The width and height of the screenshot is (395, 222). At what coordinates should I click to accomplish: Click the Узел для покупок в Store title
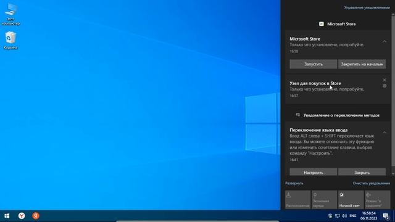tap(315, 83)
